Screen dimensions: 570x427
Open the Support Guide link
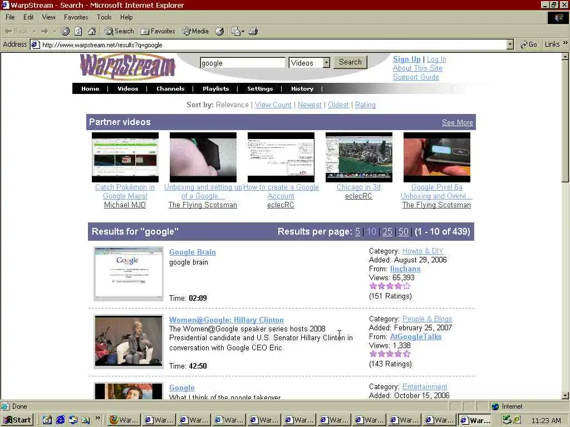(x=416, y=77)
